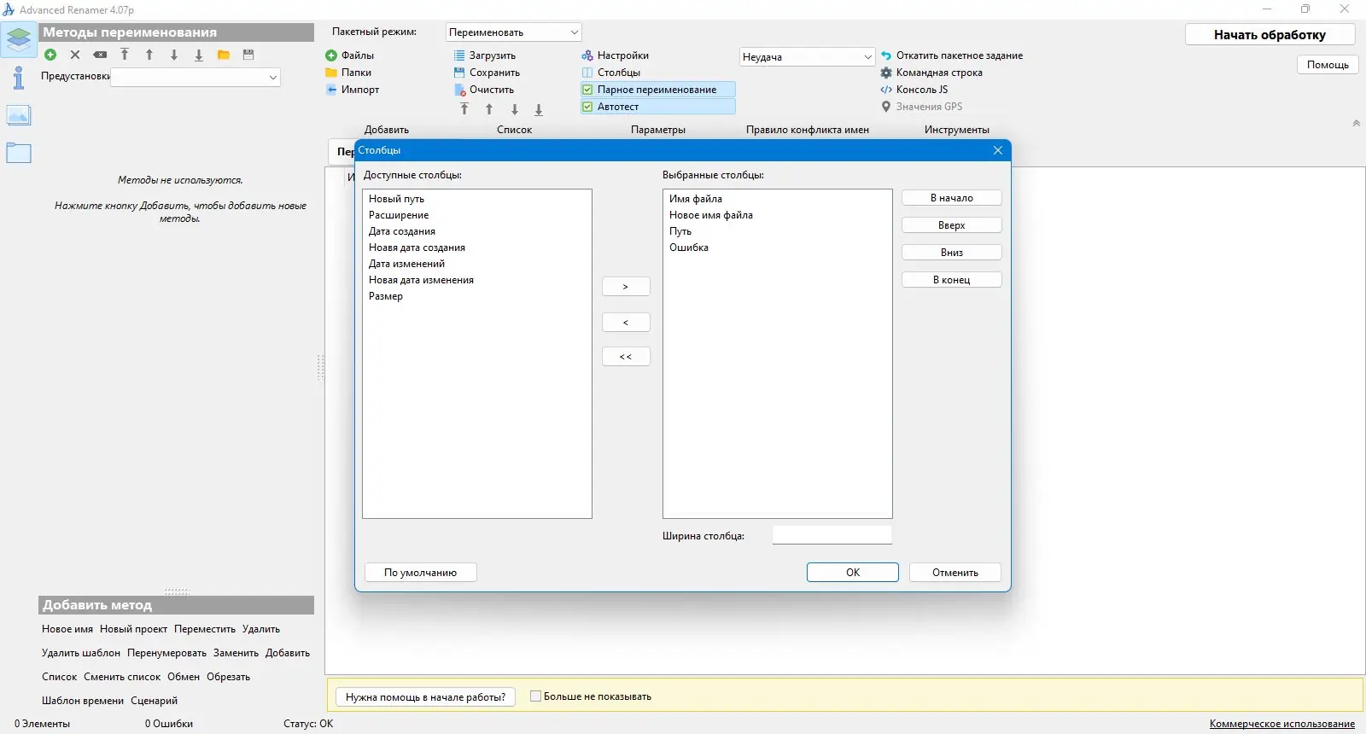Open the folder browser sidebar icon
1366x734 pixels.
[x=18, y=153]
